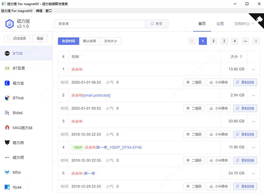The image size is (264, 193).
Task: Expand the 33.80 GB result details
Action: [x=253, y=121]
